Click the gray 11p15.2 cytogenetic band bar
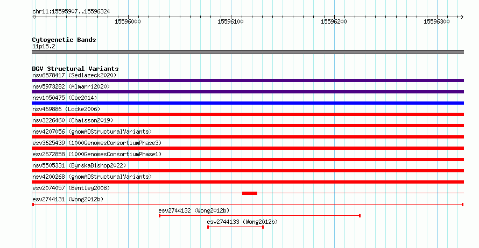The image size is (479, 248). click(248, 52)
